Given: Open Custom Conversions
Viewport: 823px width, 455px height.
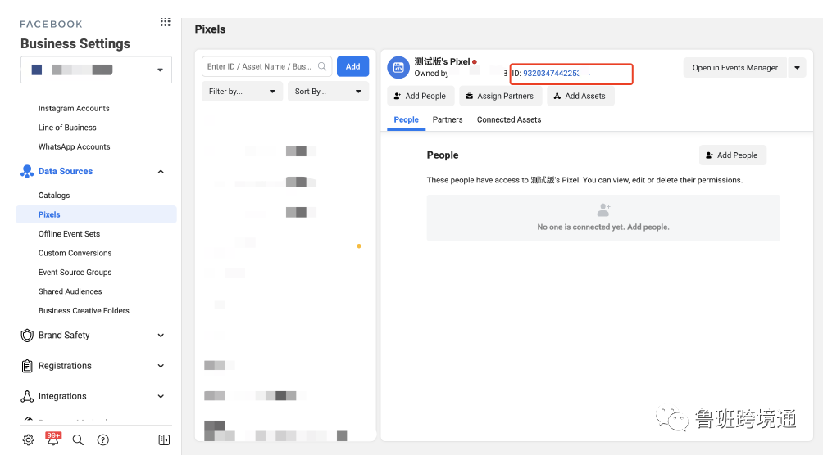Looking at the screenshot, I should tap(75, 253).
